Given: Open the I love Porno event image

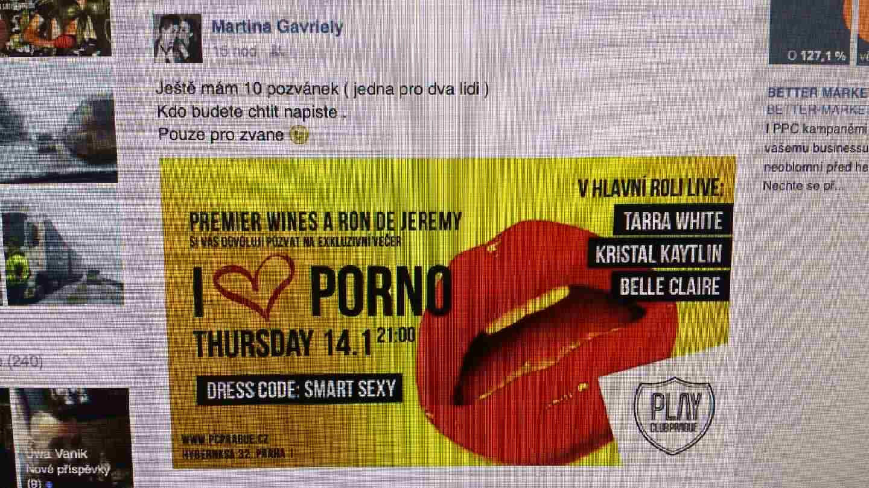Looking at the screenshot, I should pyautogui.click(x=448, y=311).
